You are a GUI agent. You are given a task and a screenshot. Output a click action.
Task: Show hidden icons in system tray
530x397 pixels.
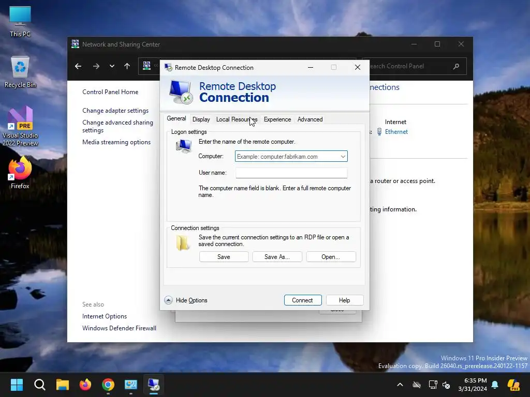[x=400, y=385]
